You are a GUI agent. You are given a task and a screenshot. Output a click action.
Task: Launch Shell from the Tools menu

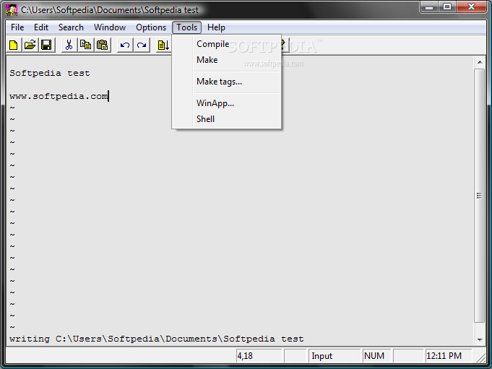pos(227,119)
